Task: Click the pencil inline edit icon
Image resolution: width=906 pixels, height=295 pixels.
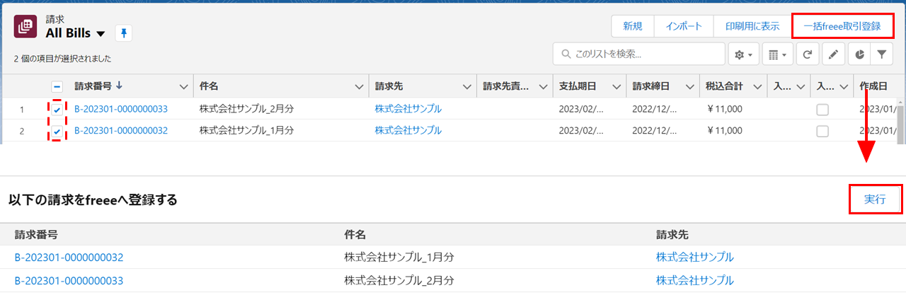Action: coord(833,54)
